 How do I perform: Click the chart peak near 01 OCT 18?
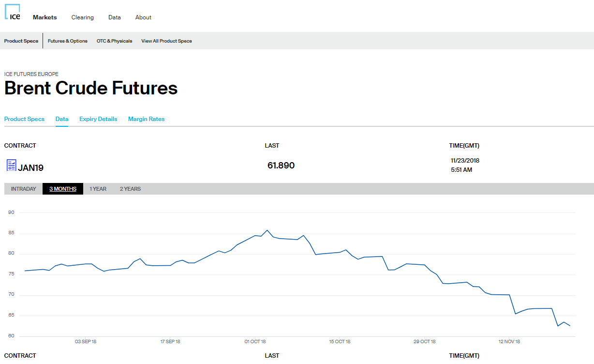267,230
